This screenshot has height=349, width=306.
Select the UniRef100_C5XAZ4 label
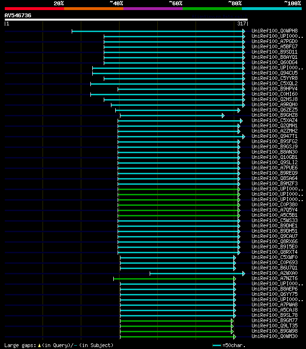coord(274,121)
